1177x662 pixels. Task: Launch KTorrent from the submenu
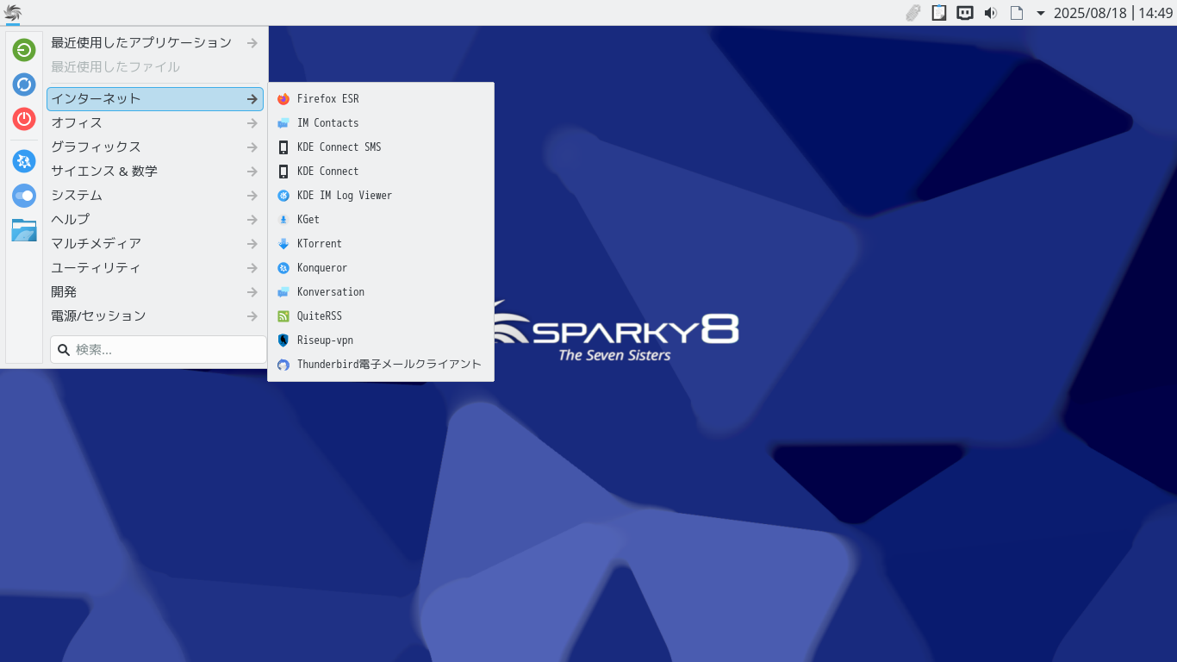381,244
